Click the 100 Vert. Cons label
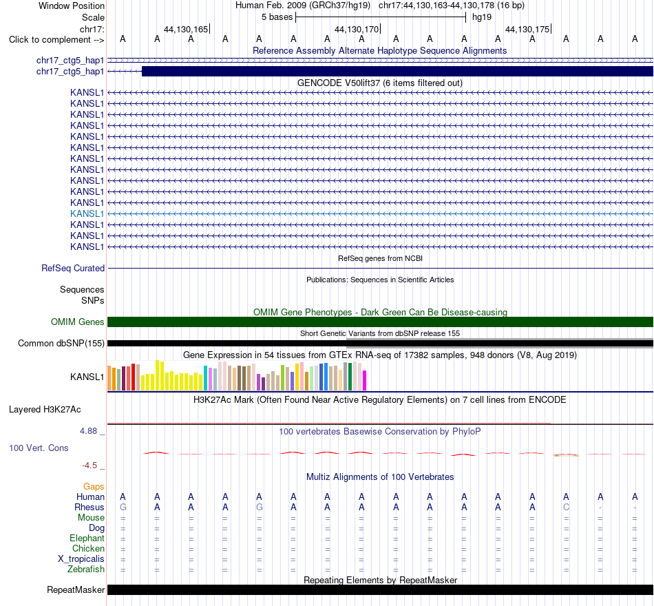This screenshot has height=606, width=654. pos(39,448)
